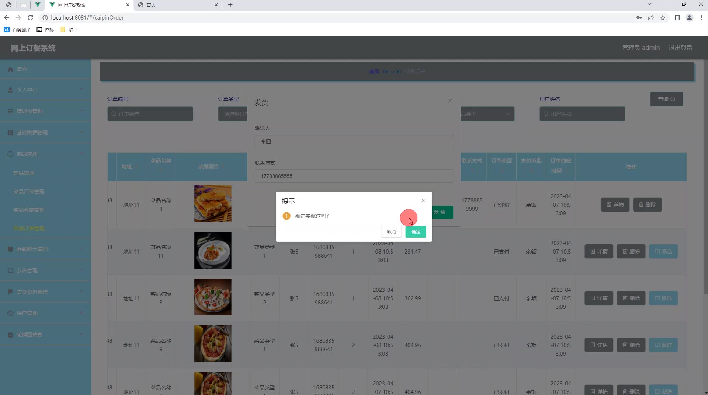This screenshot has height=395, width=708.
Task: Expand 美食资讯管理 sidebar menu
Action: [45, 292]
